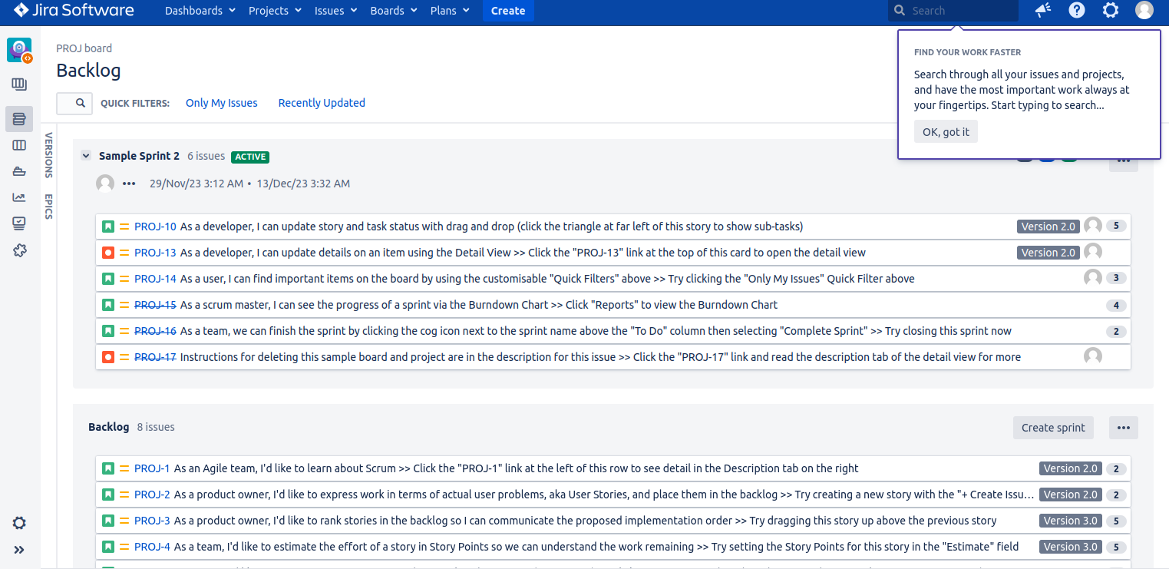1169x569 pixels.
Task: Click the estimate badge 4 on PROJ-15
Action: [x=1116, y=306]
